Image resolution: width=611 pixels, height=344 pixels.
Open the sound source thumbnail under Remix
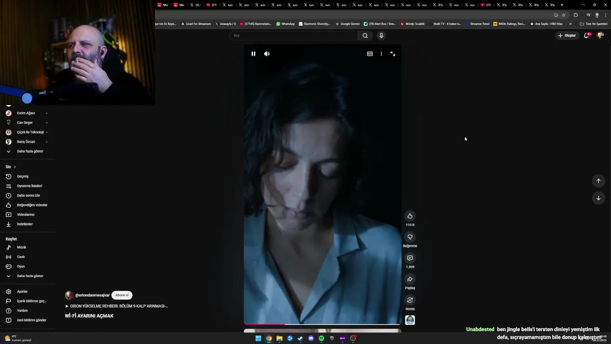click(410, 320)
